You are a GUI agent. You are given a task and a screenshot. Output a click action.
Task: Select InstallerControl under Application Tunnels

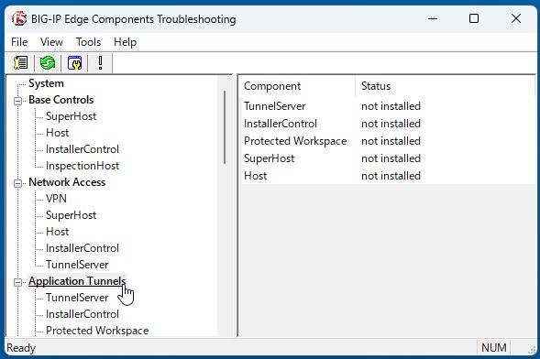click(x=83, y=314)
